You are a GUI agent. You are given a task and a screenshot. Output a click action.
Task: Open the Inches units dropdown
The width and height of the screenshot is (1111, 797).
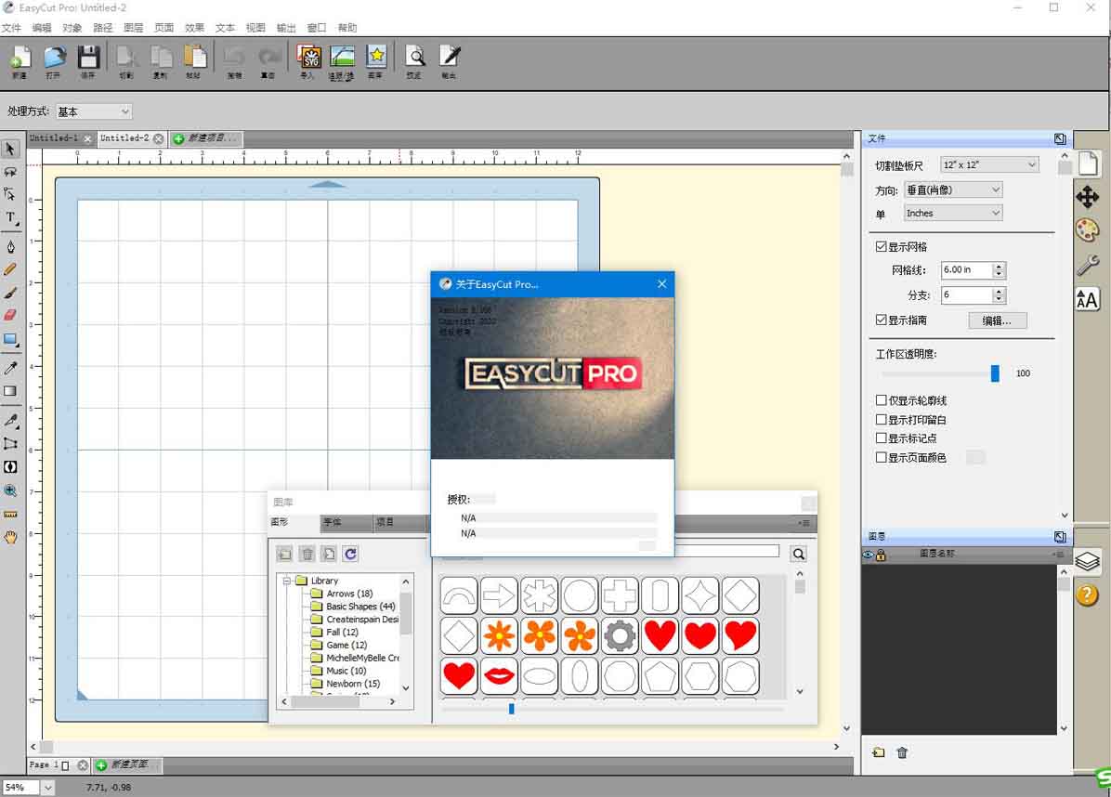(x=953, y=214)
